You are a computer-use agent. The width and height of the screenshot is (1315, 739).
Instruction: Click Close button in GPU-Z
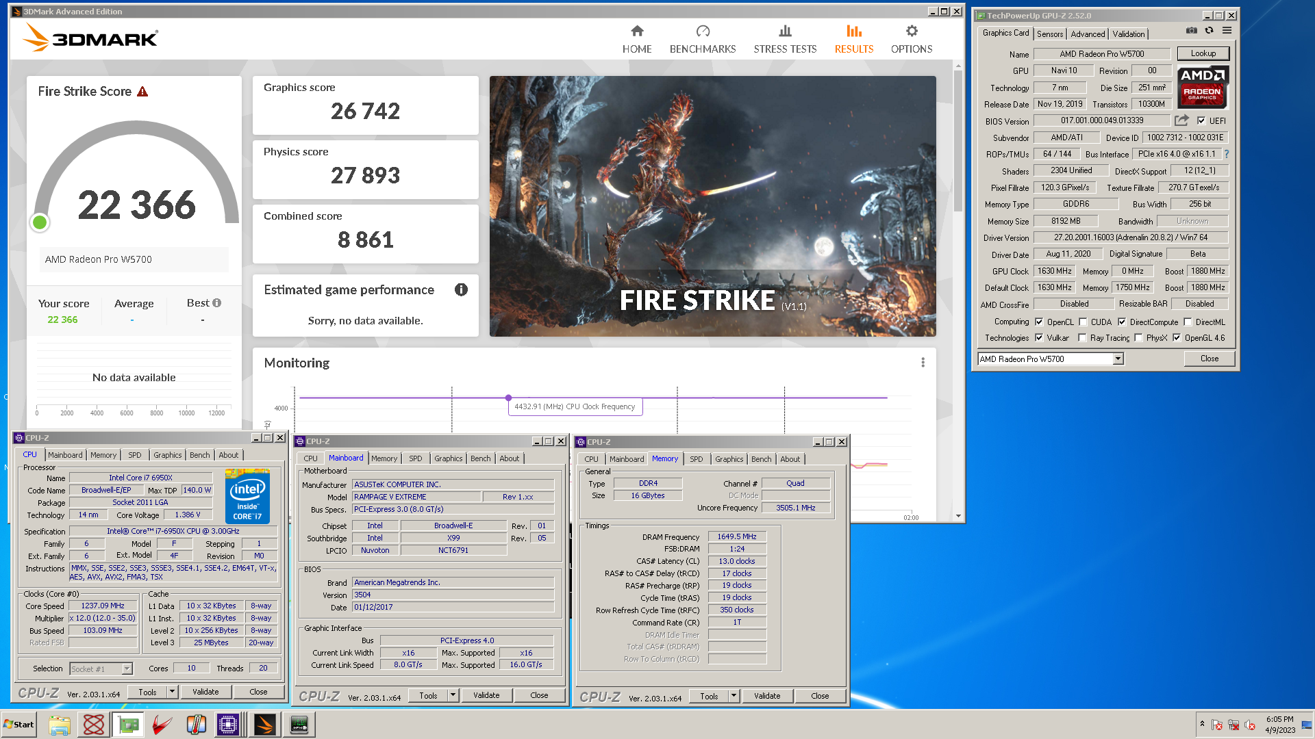[1210, 359]
